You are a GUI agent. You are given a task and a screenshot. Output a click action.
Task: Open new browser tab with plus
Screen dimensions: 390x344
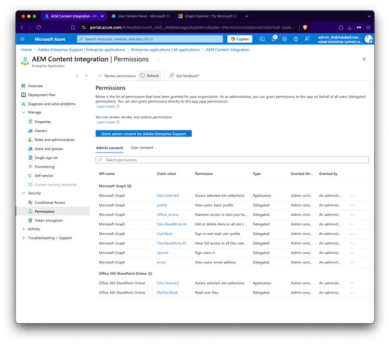[x=246, y=16]
